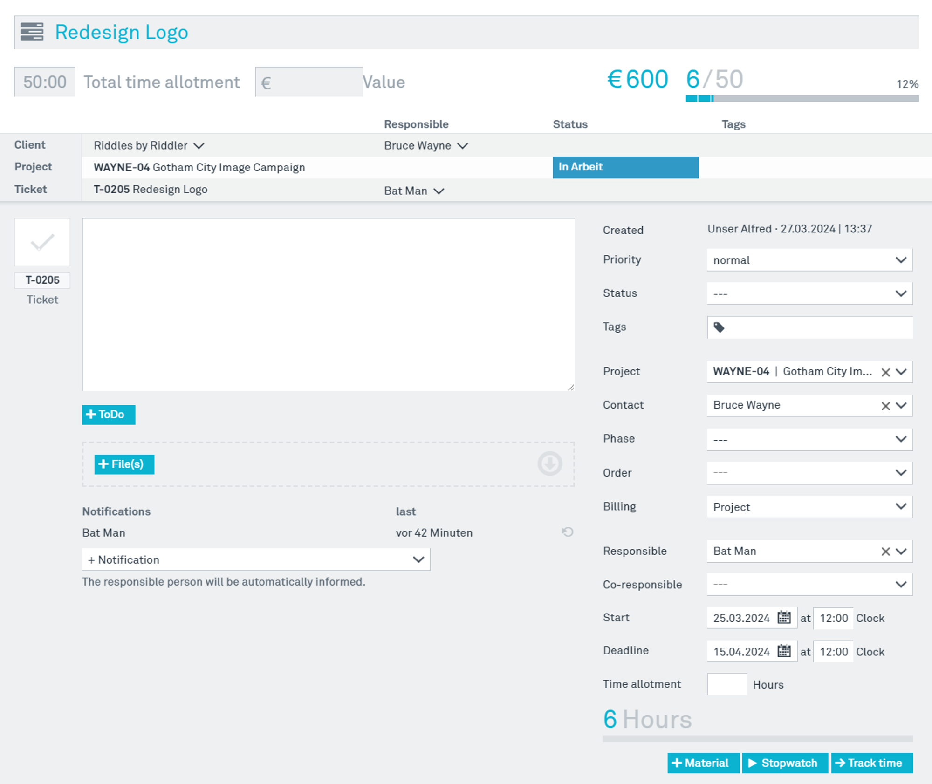Screen dimensions: 932x784
Task: Open the Status dropdown in the sidebar
Action: point(809,293)
